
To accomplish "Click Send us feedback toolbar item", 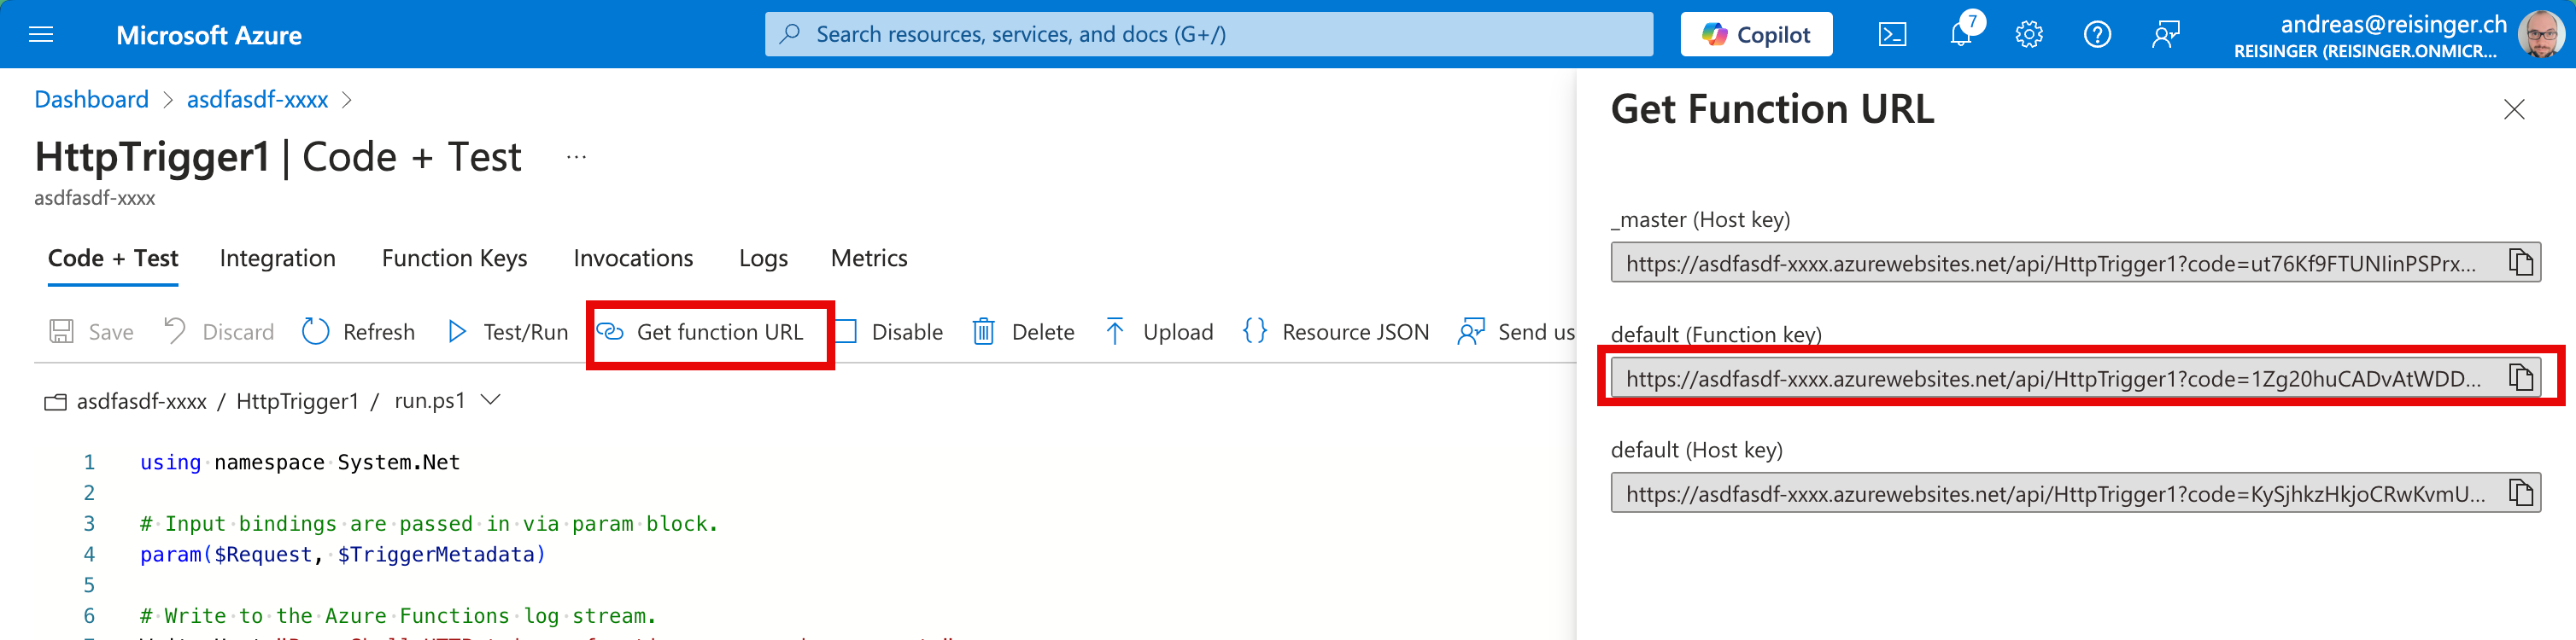I will point(1516,331).
